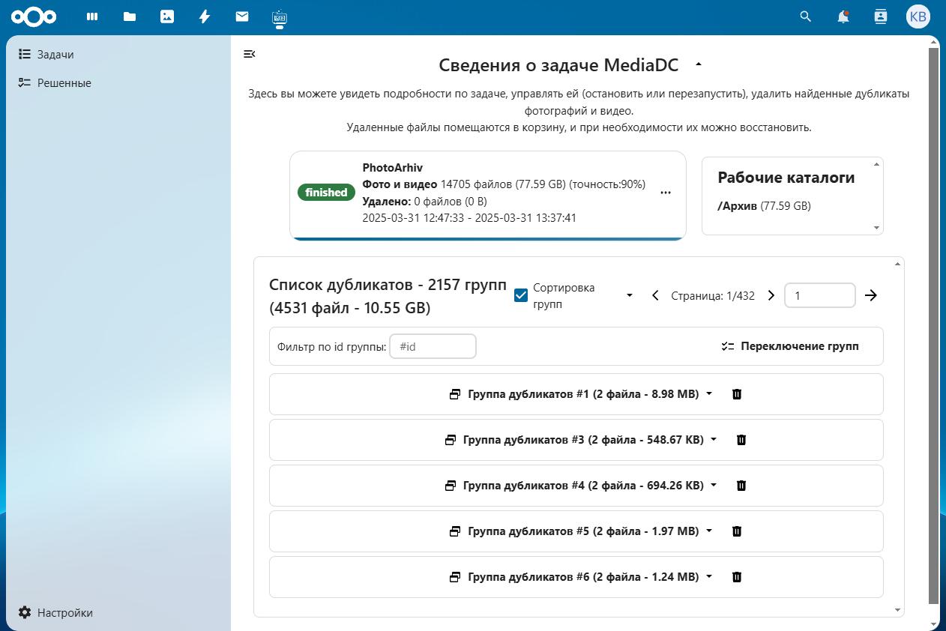946x631 pixels.
Task: Open the Mail app from the top bar
Action: coord(241,16)
